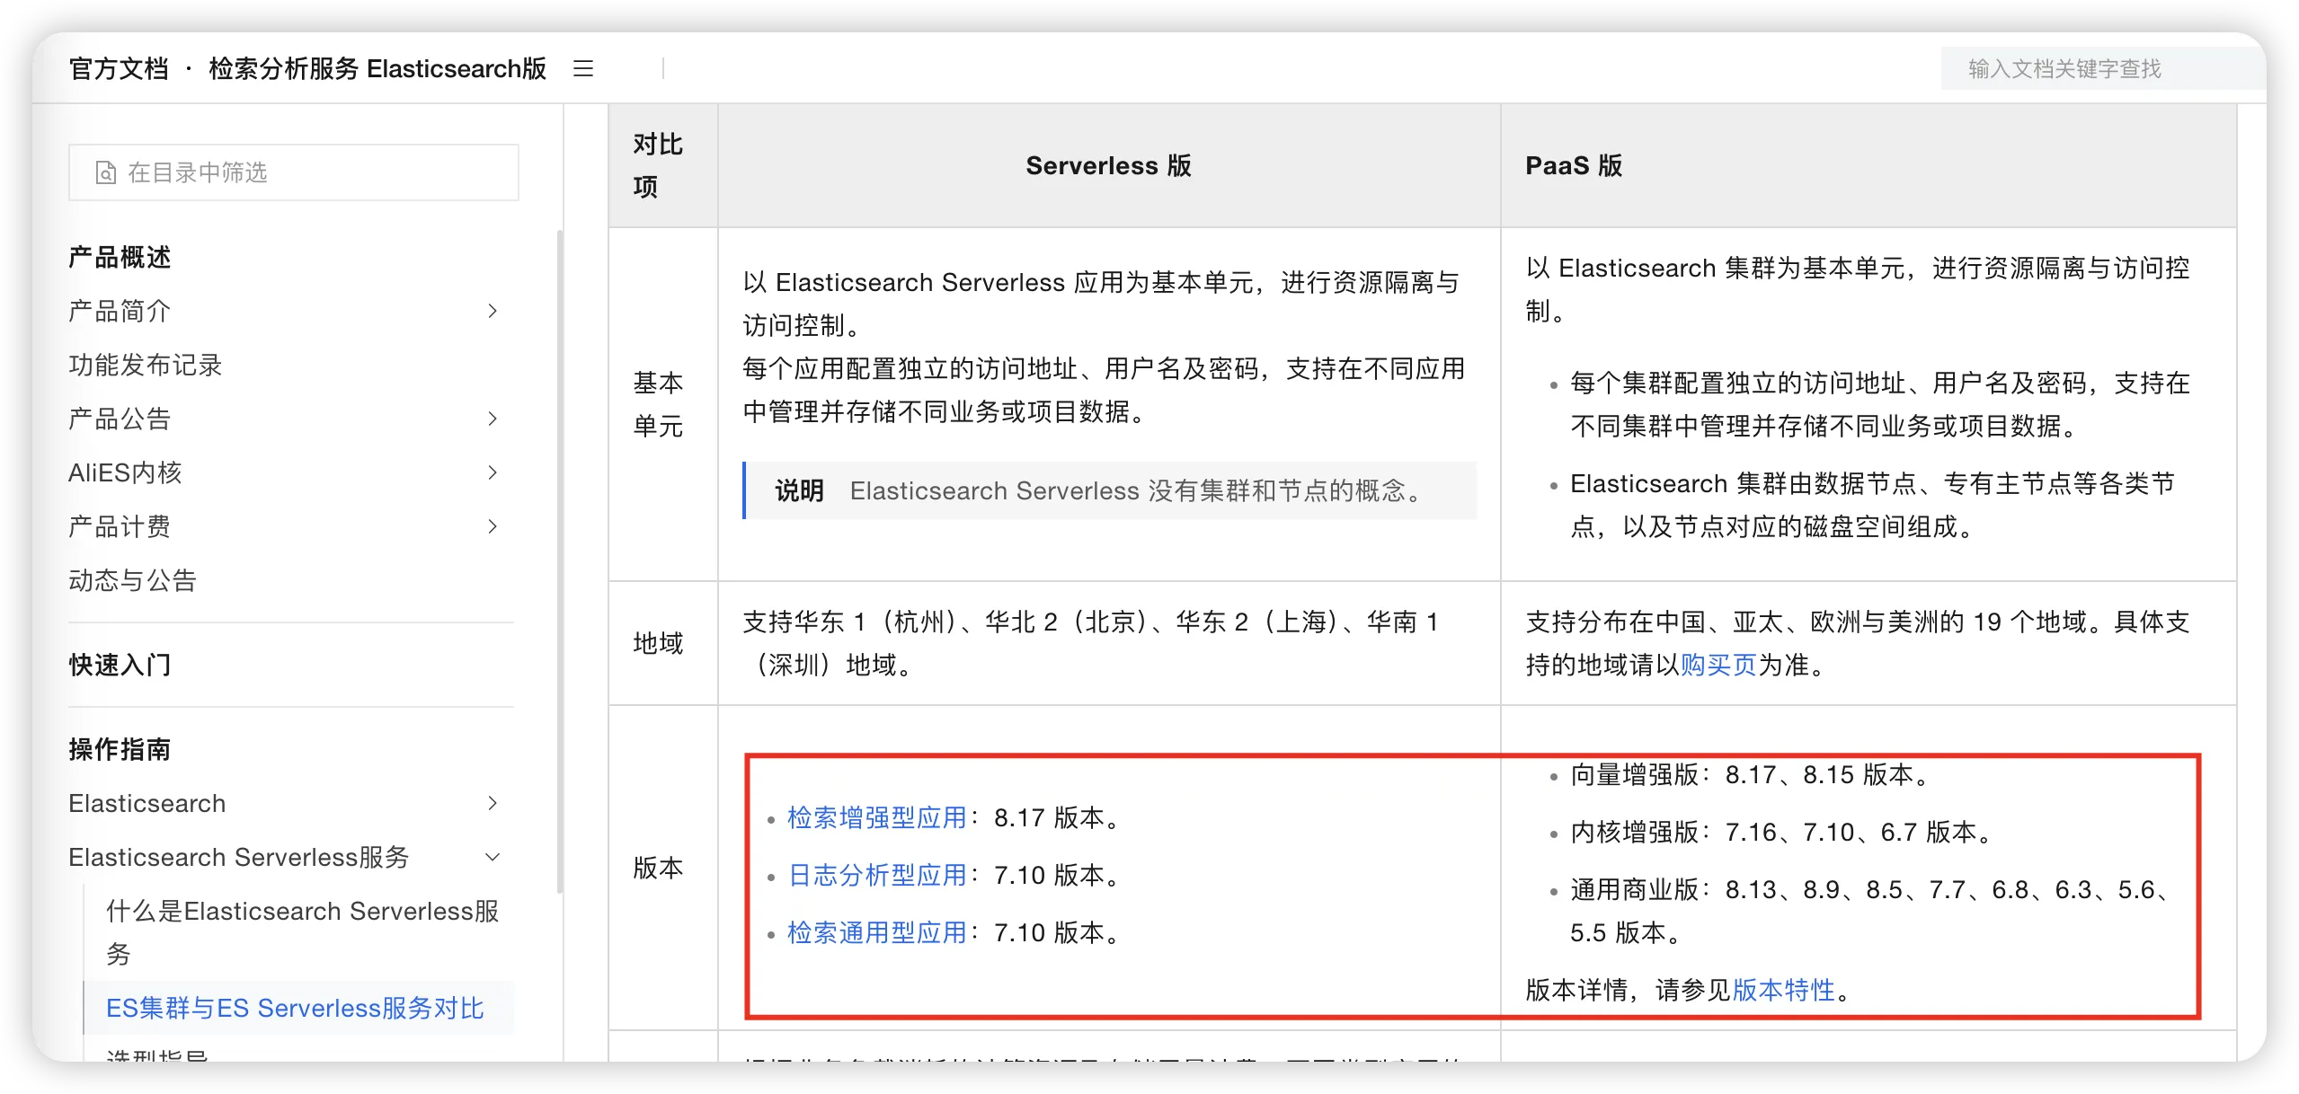The image size is (2299, 1094).
Task: Select ES集群与ES Serverless服务对比 item
Action: pyautogui.click(x=295, y=1008)
